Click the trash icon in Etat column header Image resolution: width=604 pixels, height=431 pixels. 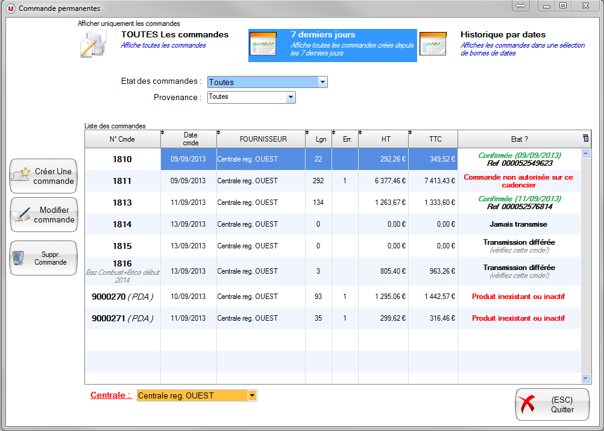[x=585, y=139]
